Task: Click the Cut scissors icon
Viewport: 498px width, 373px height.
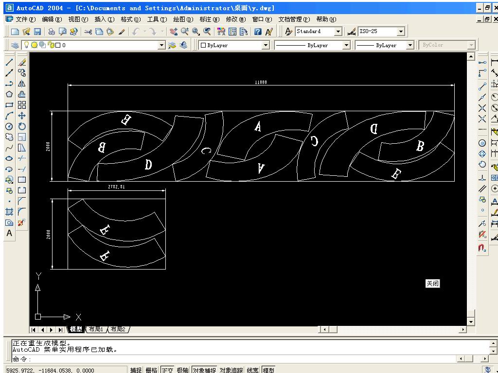Action: pos(88,32)
